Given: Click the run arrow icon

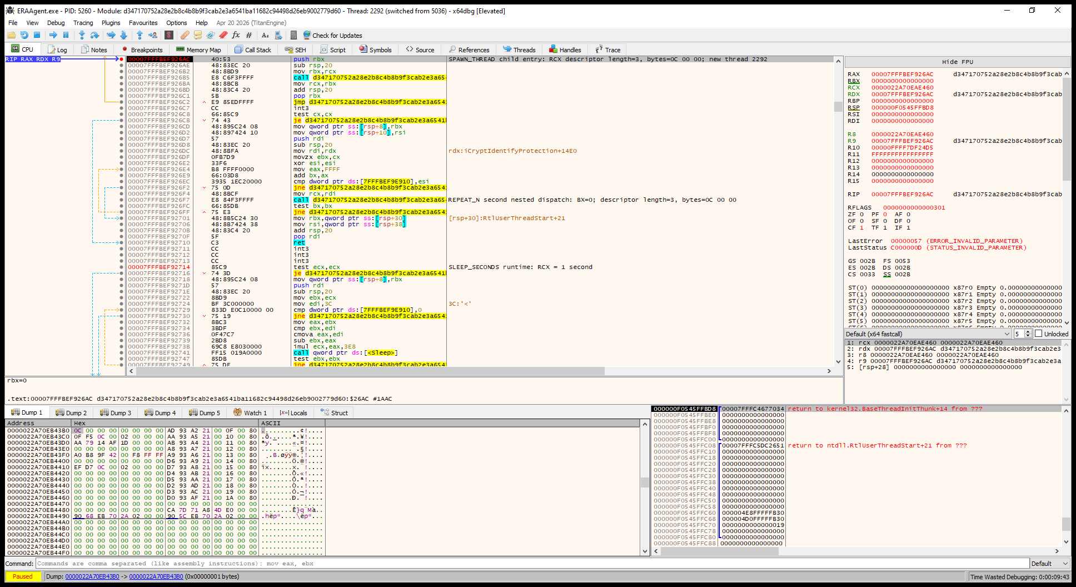Looking at the screenshot, I should pyautogui.click(x=53, y=35).
